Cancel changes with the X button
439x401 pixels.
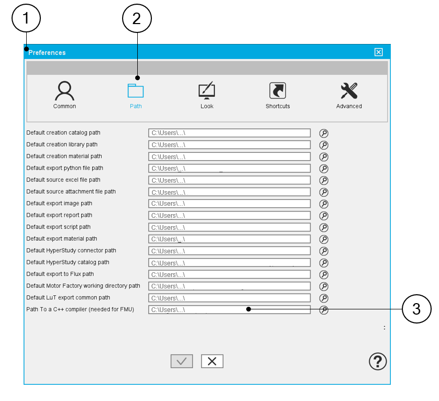click(212, 361)
